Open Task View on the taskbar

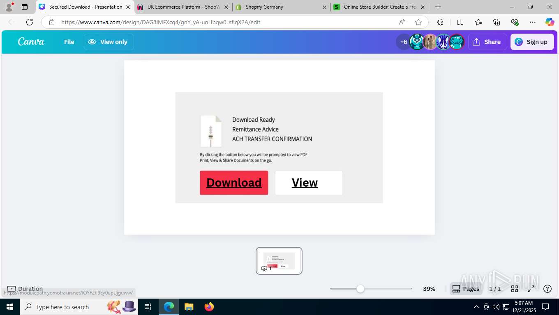coord(148,307)
